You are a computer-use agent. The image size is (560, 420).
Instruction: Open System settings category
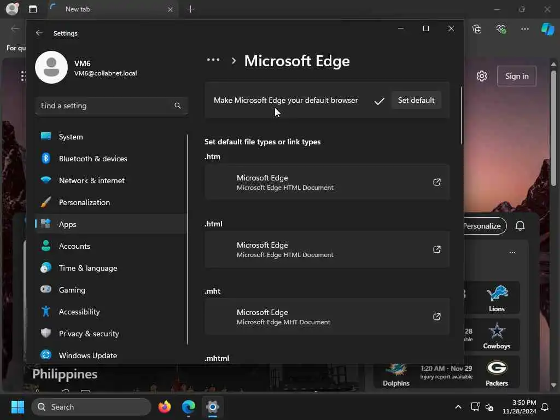(x=111, y=137)
